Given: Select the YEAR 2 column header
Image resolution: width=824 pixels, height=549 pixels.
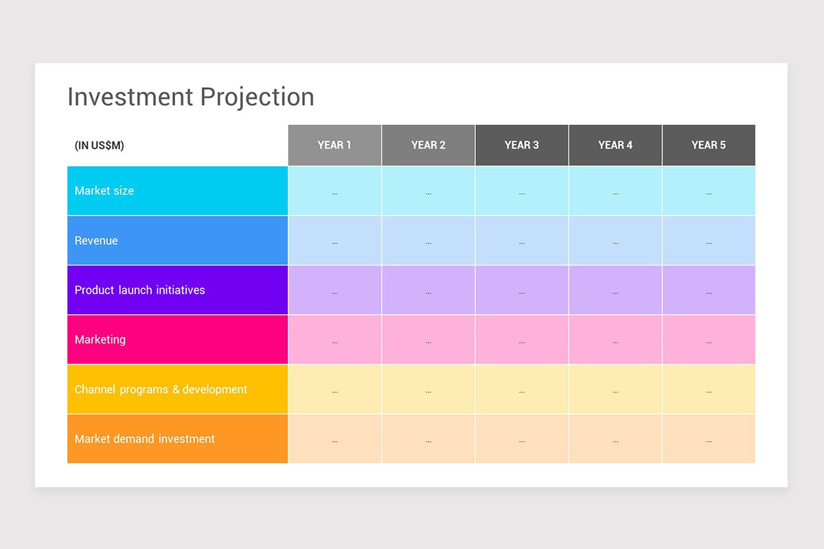Looking at the screenshot, I should coord(428,145).
